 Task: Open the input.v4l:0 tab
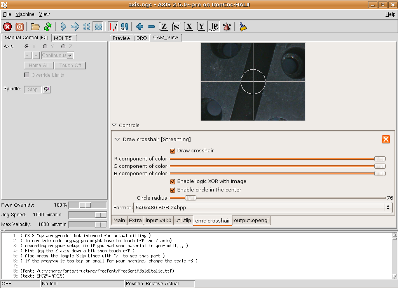coord(159,221)
